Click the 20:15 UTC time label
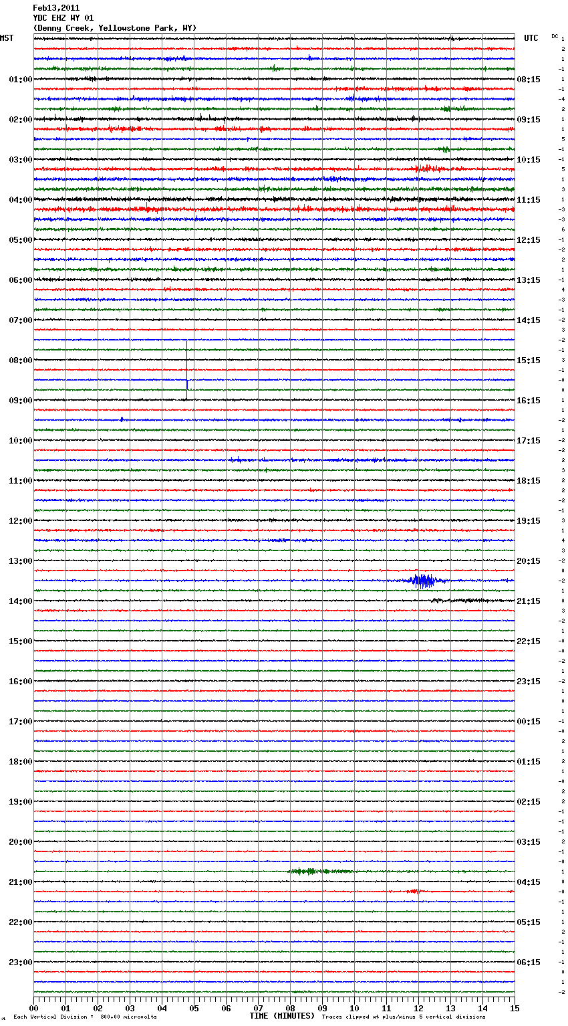Screen dimensions: 568x1026 [529, 561]
